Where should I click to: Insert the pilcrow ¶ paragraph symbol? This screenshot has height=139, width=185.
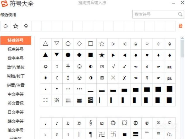tap(90, 134)
